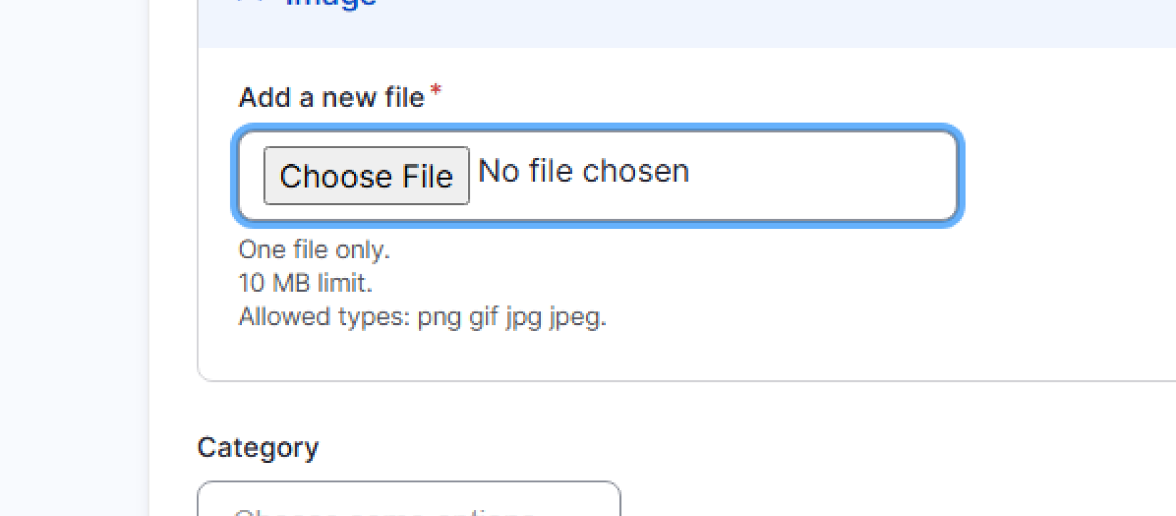
Task: Click the red required asterisk
Action: (435, 91)
